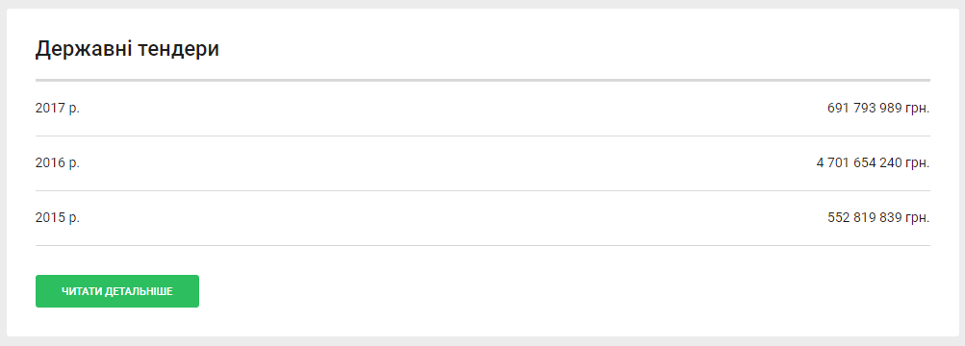This screenshot has height=346, width=965.
Task: Click the thick divider under the heading
Action: 483,81
